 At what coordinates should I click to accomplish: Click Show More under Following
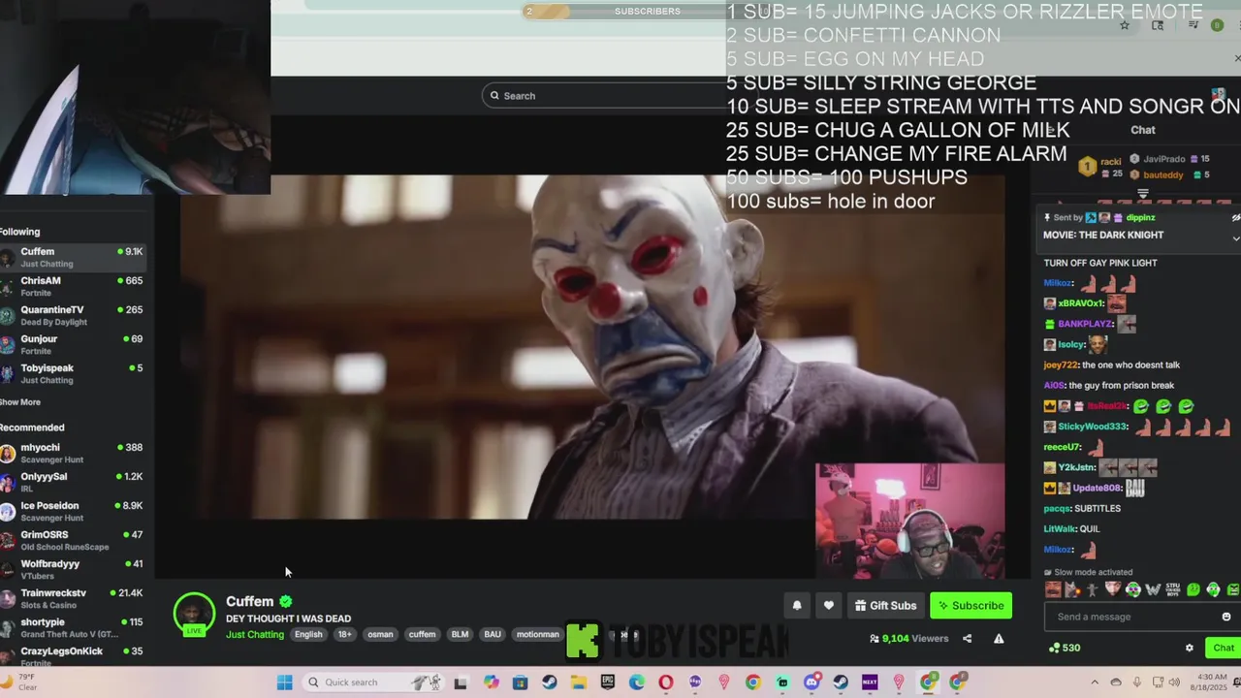coord(20,402)
